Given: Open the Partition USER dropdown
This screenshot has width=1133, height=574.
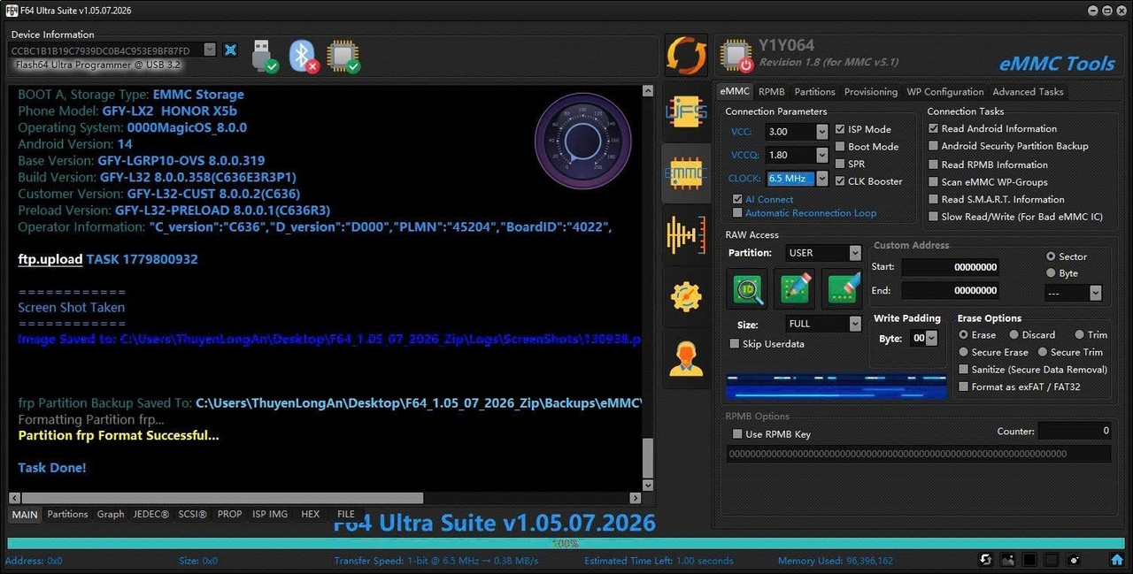Looking at the screenshot, I should [x=855, y=253].
